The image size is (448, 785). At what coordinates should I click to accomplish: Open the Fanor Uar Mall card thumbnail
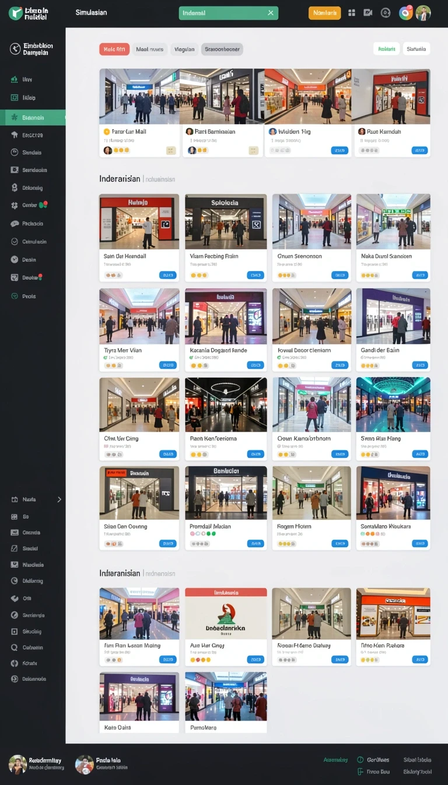(140, 96)
